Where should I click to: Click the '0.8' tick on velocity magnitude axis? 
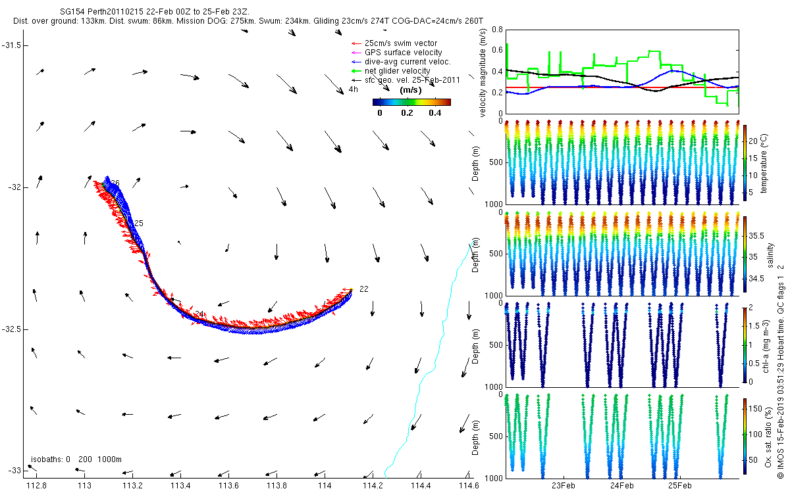coord(496,30)
